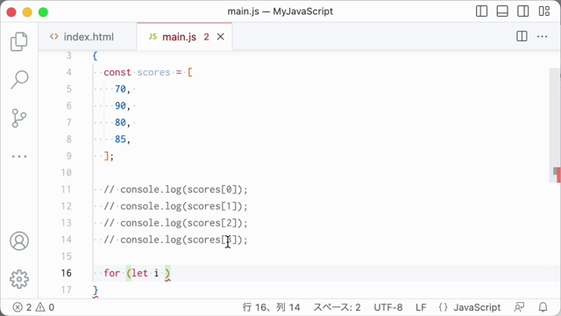
Task: Click the value 90 in the array
Action: pos(120,105)
